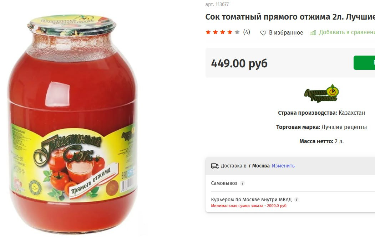Click the Лучшие рецепты brand logo
This screenshot has width=375, height=238.
pyautogui.click(x=321, y=93)
